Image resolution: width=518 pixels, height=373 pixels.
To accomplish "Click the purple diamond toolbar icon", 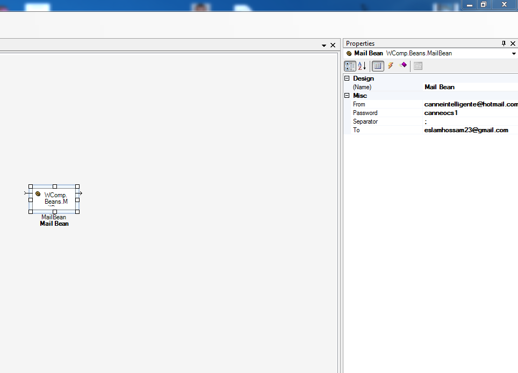I will pyautogui.click(x=403, y=66).
